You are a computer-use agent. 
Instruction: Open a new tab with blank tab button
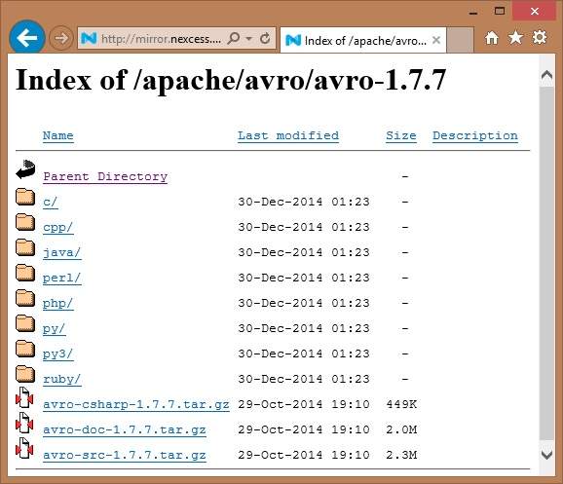coord(460,40)
